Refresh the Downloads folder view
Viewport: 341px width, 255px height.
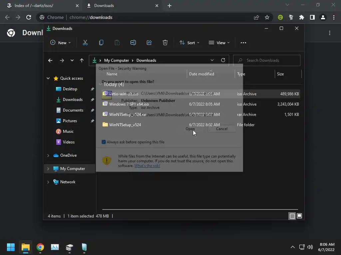tap(223, 60)
